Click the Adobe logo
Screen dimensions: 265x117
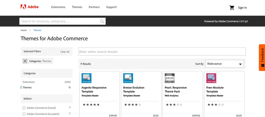point(29,7)
